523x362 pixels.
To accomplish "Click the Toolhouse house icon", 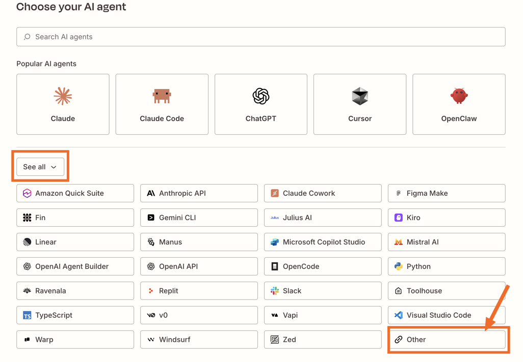I will tap(398, 291).
